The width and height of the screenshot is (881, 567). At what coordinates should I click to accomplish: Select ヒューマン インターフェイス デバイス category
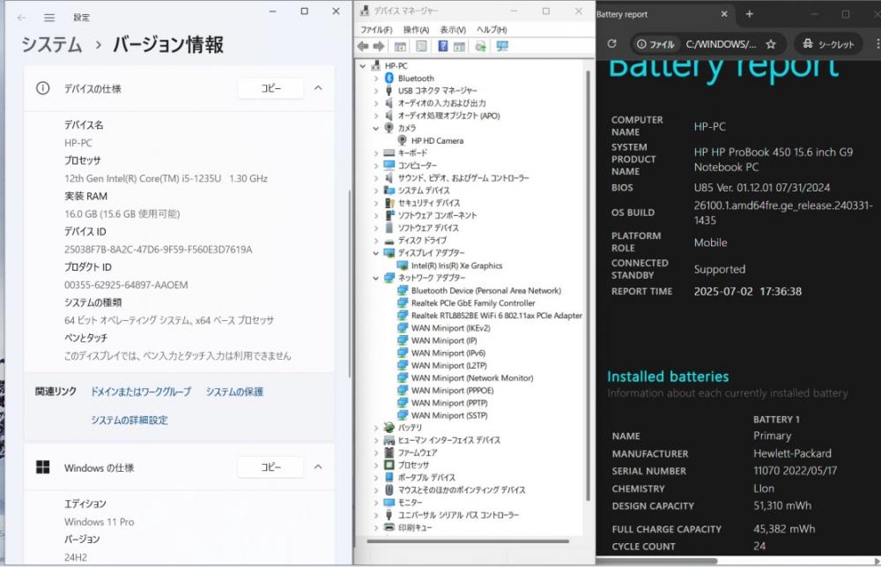449,440
